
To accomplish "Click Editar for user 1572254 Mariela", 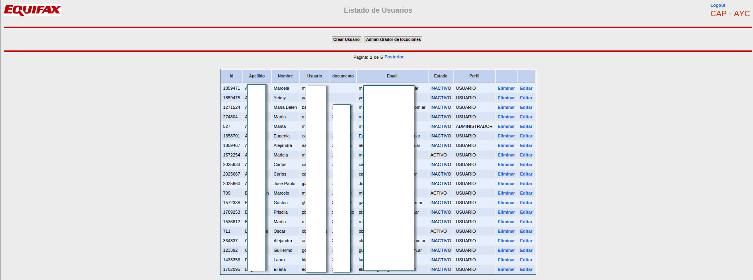I will 526,155.
